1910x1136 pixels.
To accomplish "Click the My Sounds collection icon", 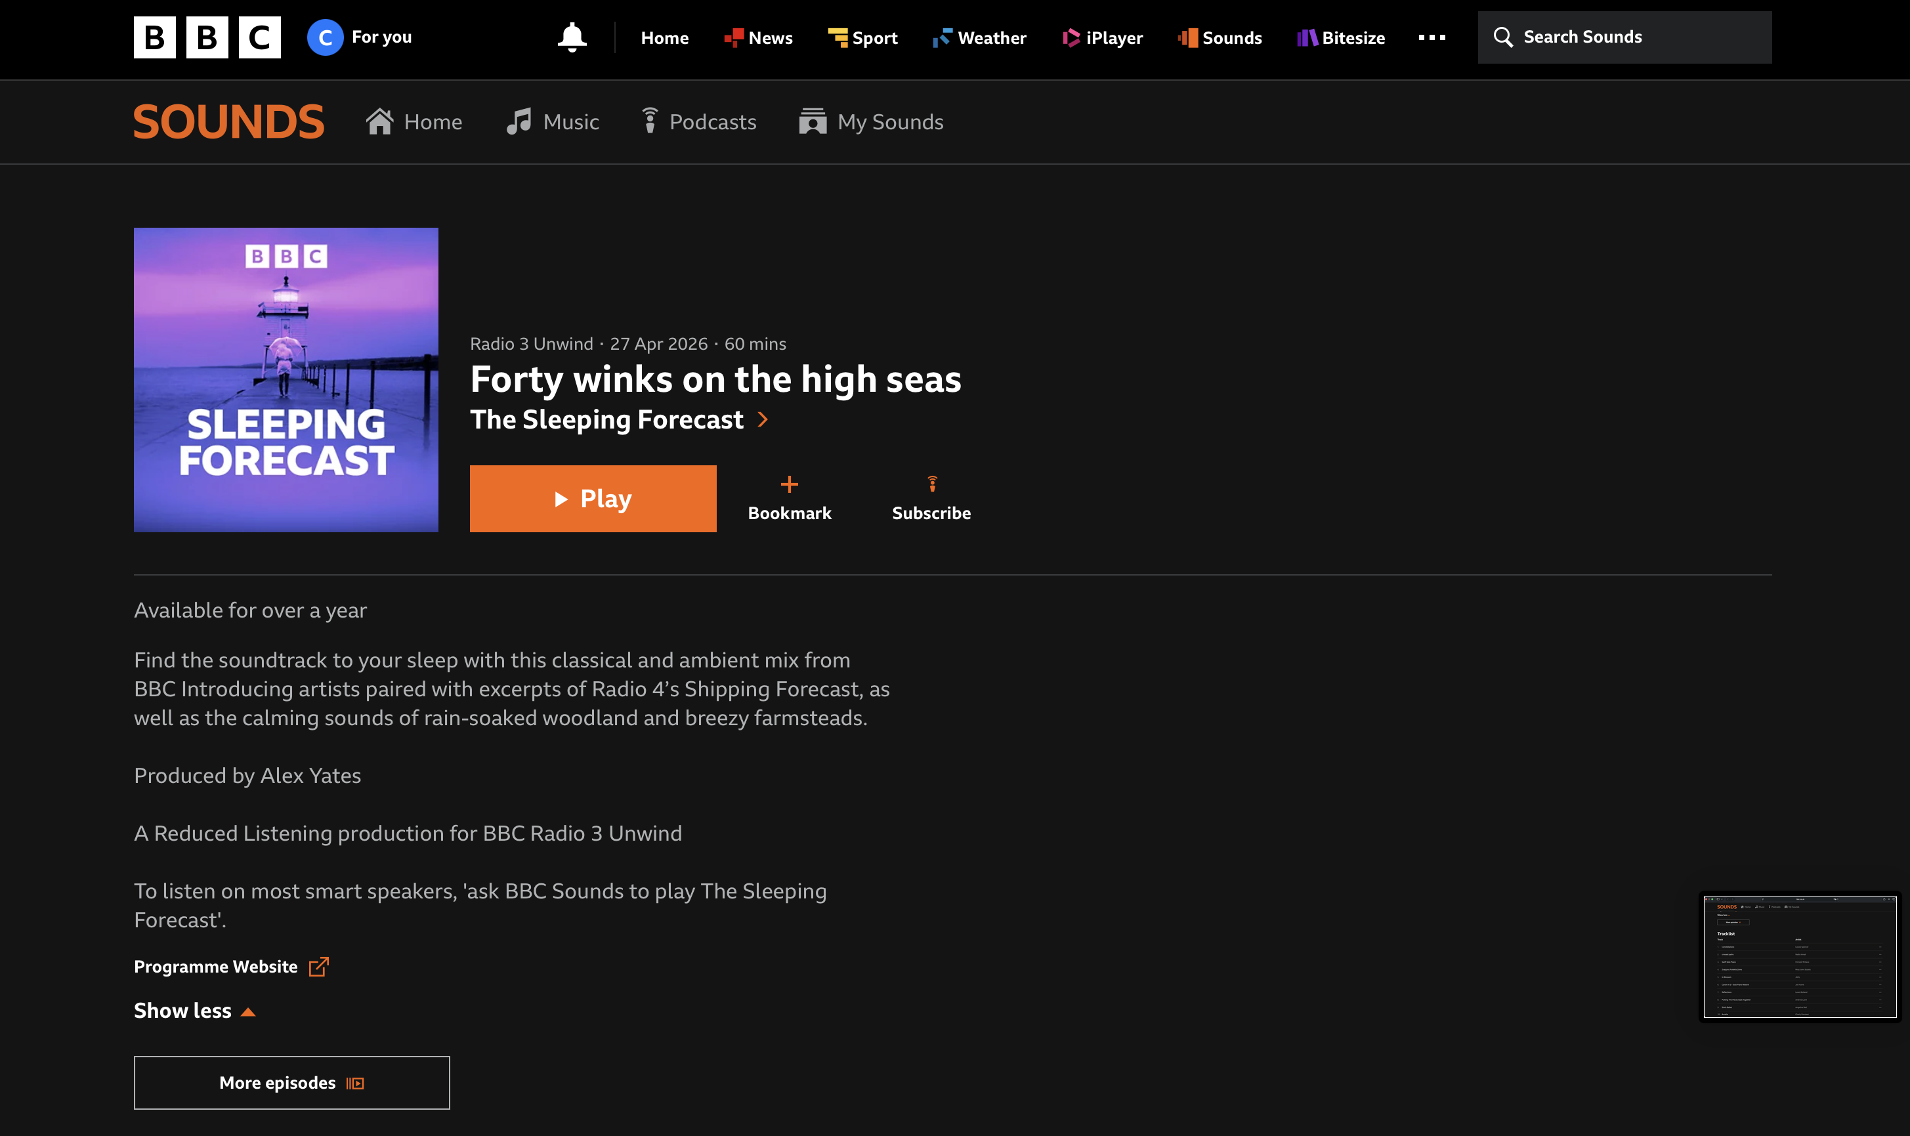I will 812,121.
